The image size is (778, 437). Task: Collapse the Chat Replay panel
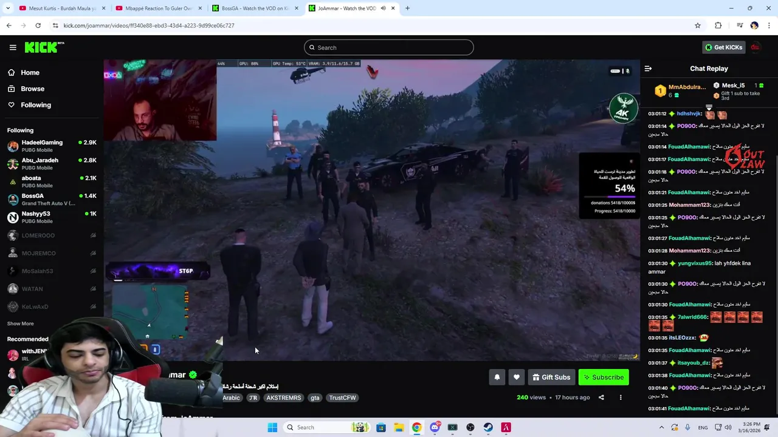[648, 69]
